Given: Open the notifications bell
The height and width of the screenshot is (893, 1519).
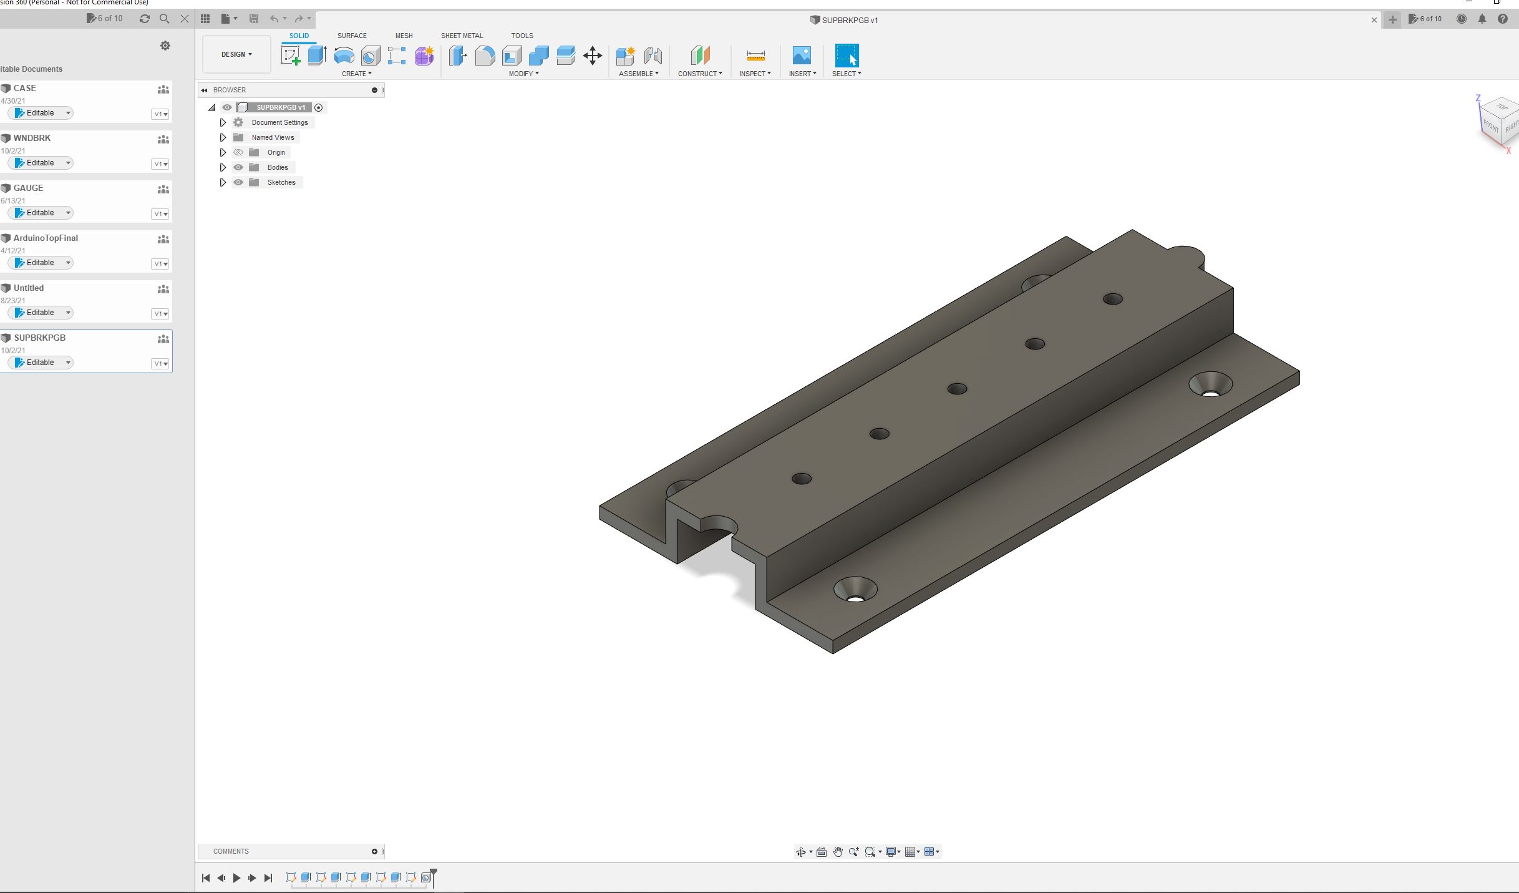Looking at the screenshot, I should click(x=1482, y=19).
